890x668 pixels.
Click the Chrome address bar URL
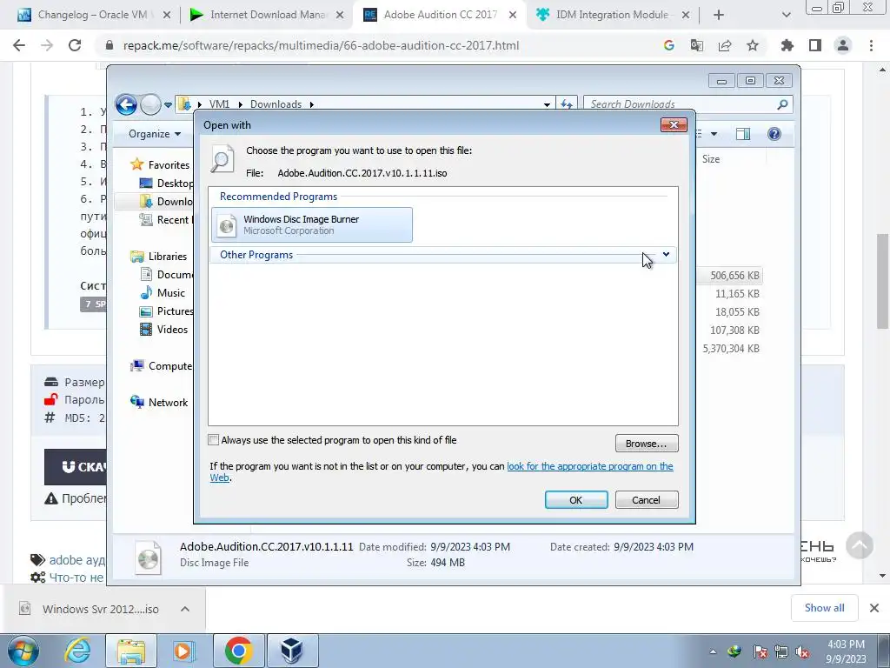pos(322,45)
